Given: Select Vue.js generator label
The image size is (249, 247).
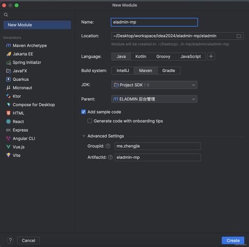Looking at the screenshot, I should pos(19,147).
